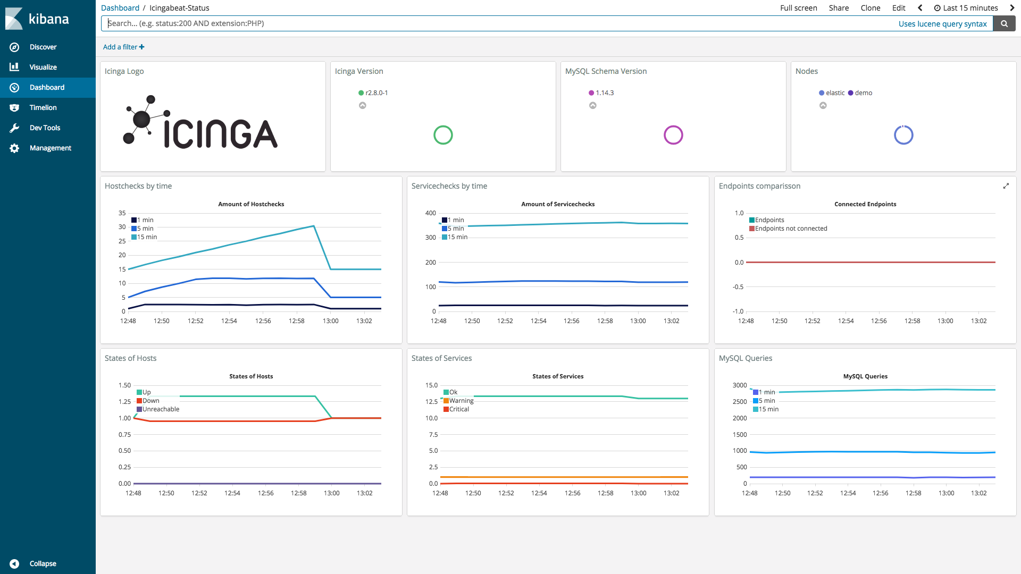Click Hostchecks by time panel title
This screenshot has width=1021, height=574.
click(x=138, y=186)
